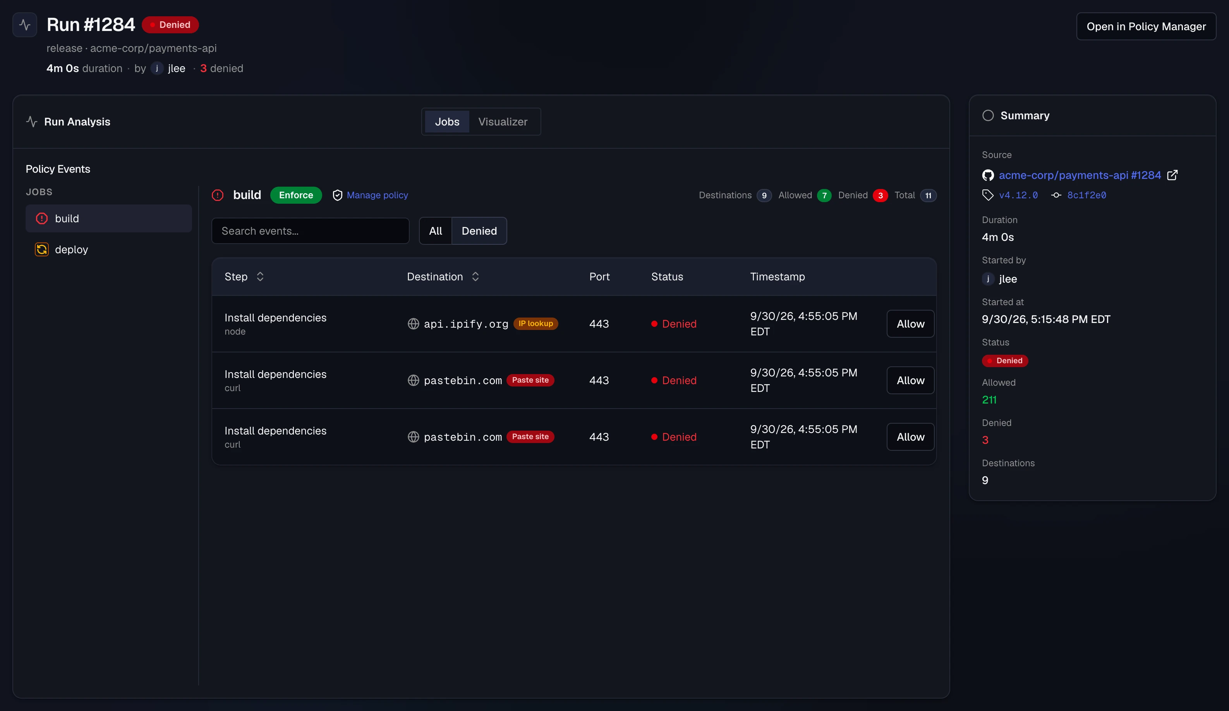The height and width of the screenshot is (711, 1229).
Task: Click the shield icon beside Manage policy
Action: 337,195
